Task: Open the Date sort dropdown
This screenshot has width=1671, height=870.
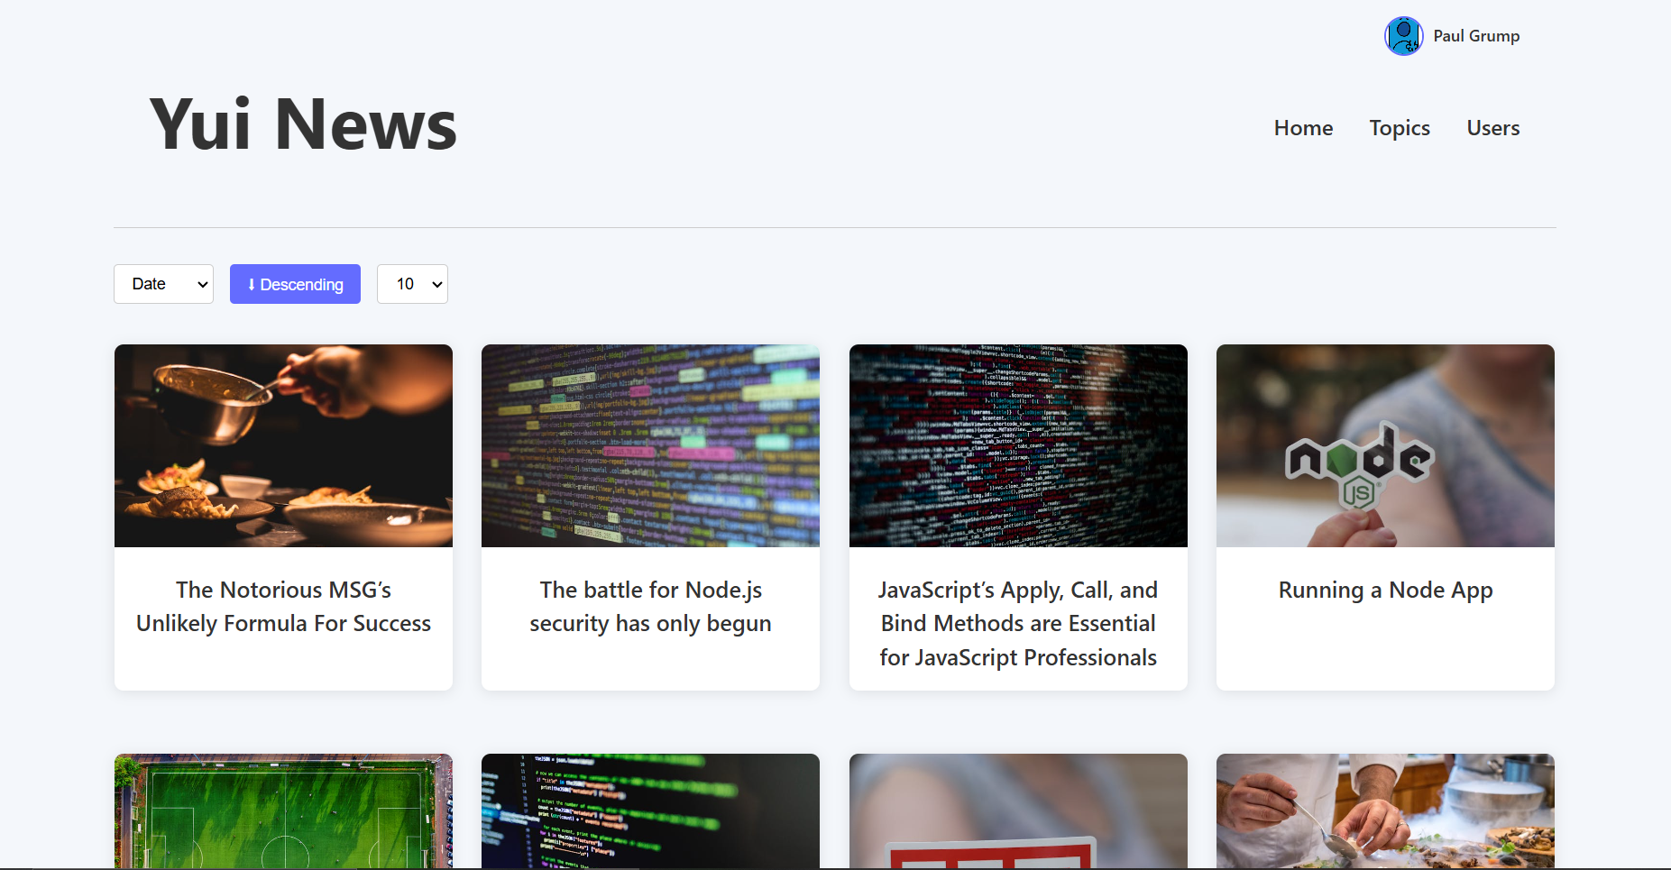Action: [x=163, y=284]
